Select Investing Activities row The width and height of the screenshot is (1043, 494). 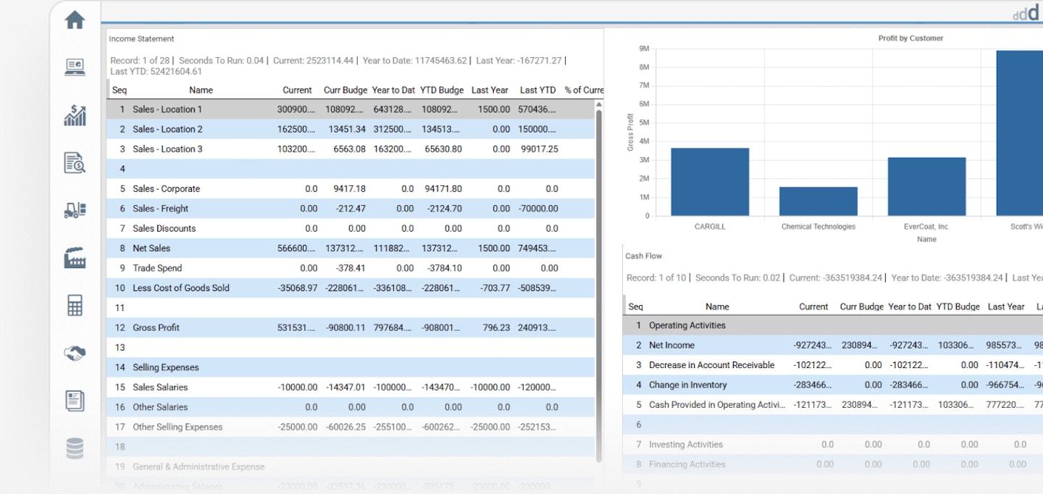[833, 445]
